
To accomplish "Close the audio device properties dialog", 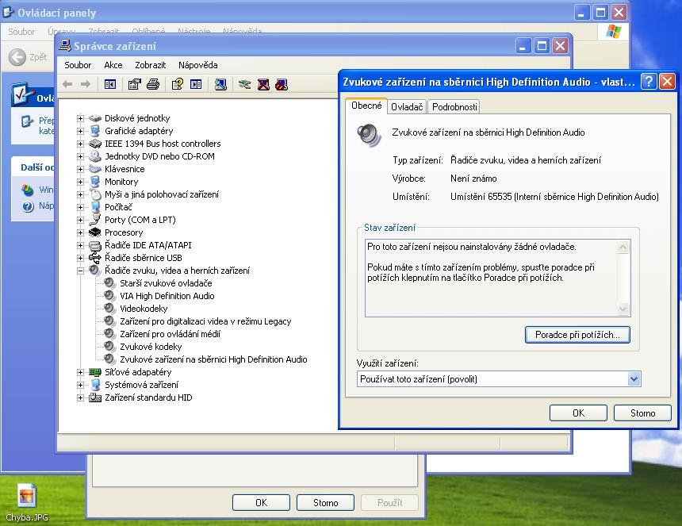I will 667,82.
